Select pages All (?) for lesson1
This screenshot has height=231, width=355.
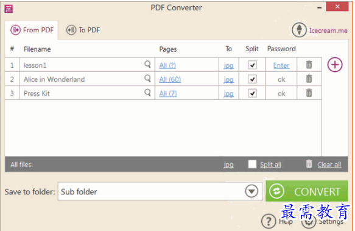tap(167, 65)
